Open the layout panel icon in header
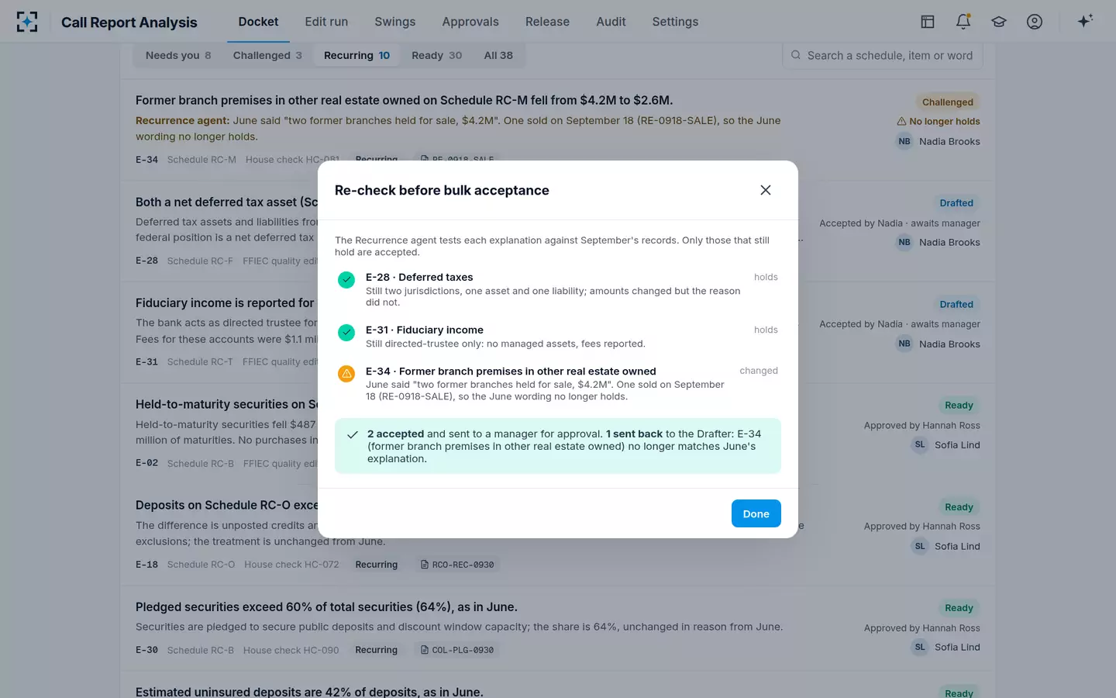Image resolution: width=1116 pixels, height=698 pixels. [x=928, y=22]
